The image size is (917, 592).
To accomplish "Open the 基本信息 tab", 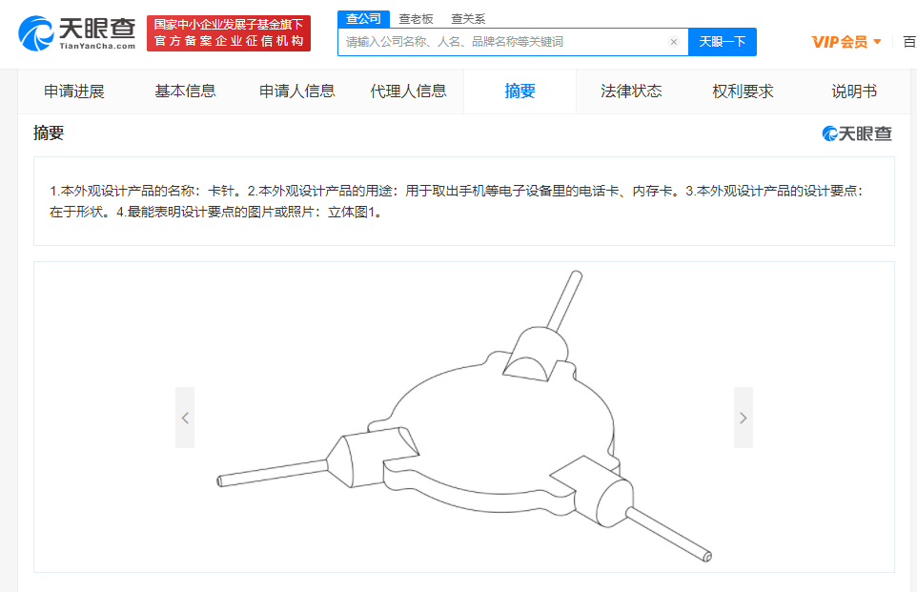I will [x=185, y=92].
